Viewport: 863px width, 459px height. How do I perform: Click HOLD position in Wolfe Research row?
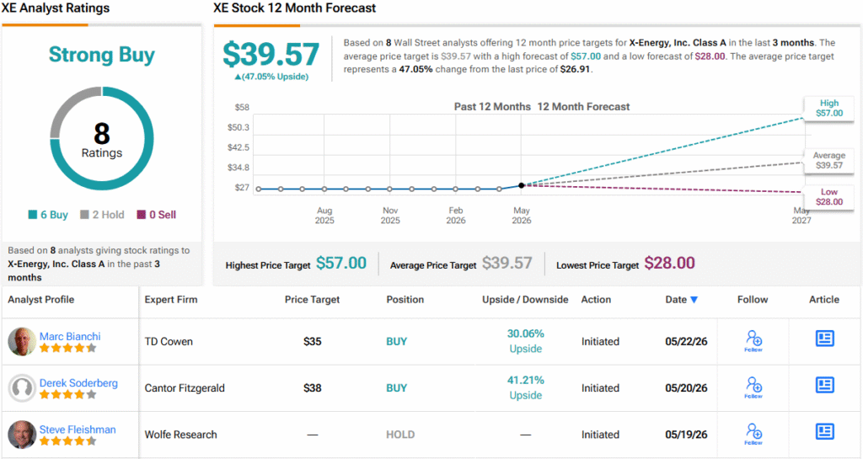click(x=400, y=435)
